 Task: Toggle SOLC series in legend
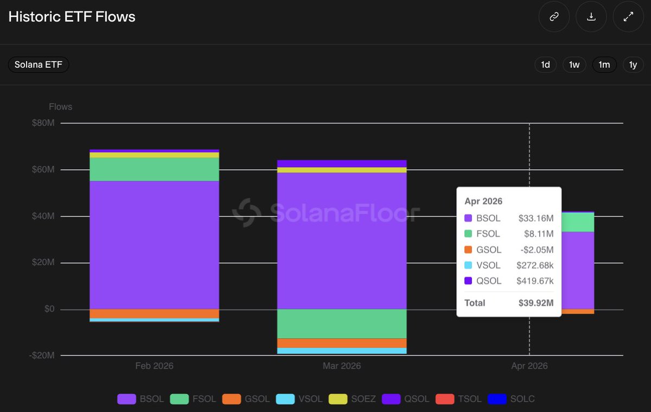click(511, 399)
